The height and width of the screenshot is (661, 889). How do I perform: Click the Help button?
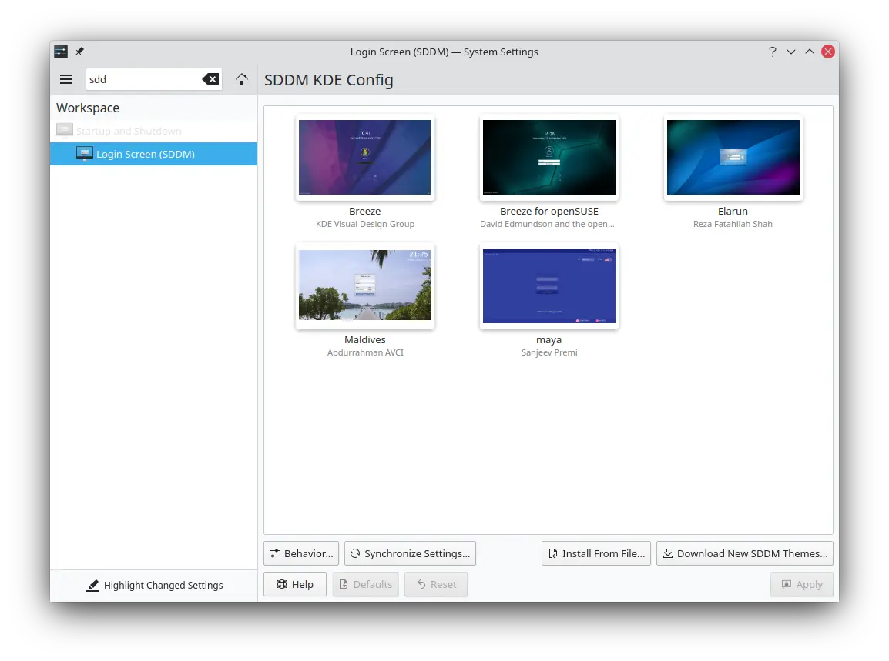(x=294, y=584)
